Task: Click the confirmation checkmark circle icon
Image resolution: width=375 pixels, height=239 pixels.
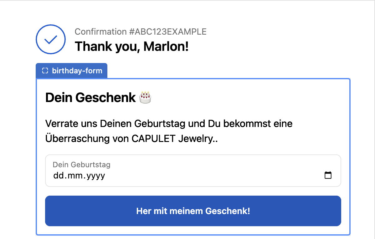Action: coord(51,39)
